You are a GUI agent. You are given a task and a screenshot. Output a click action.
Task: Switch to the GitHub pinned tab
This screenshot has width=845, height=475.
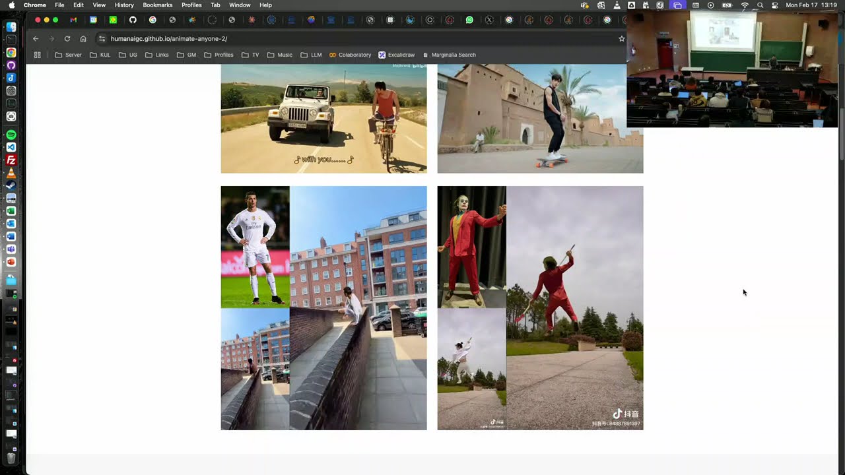pyautogui.click(x=133, y=20)
